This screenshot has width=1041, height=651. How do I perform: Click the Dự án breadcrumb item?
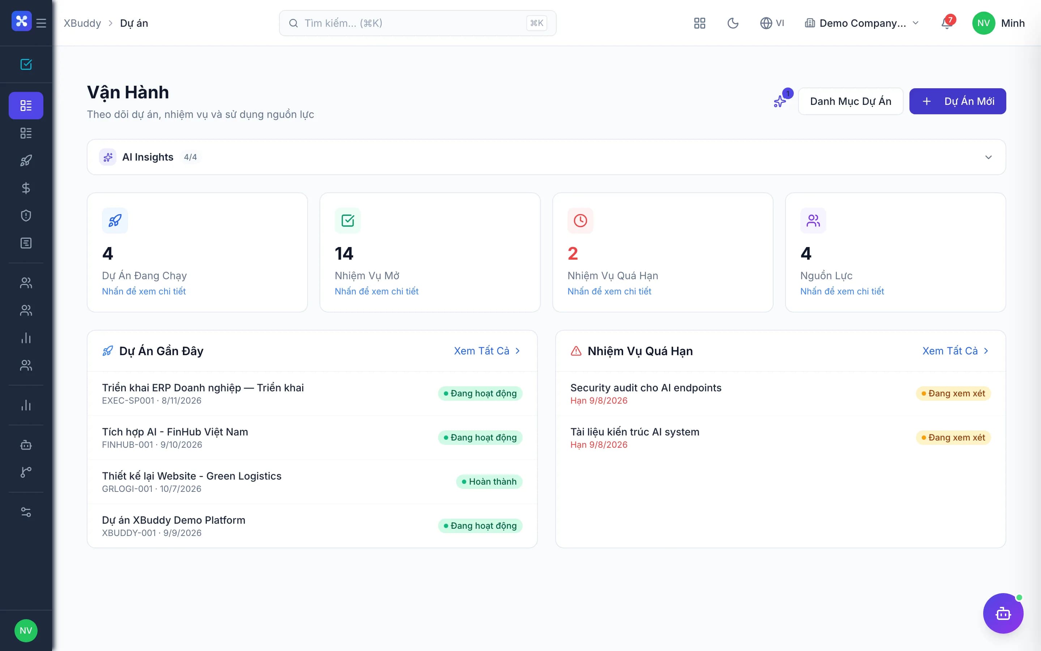point(134,23)
